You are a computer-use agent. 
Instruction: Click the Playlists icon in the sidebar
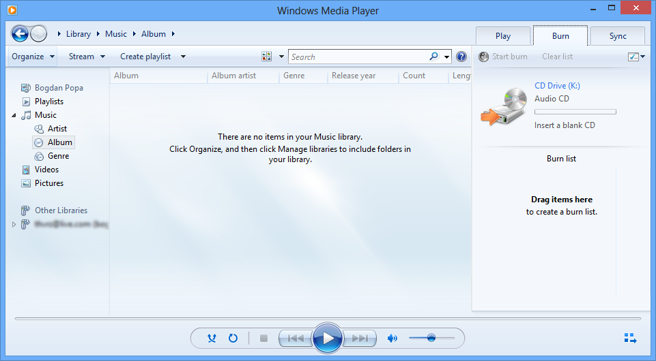(x=26, y=101)
